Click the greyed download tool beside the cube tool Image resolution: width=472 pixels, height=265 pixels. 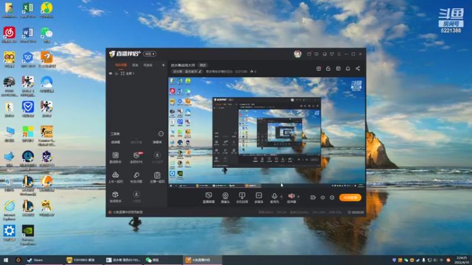point(136,197)
